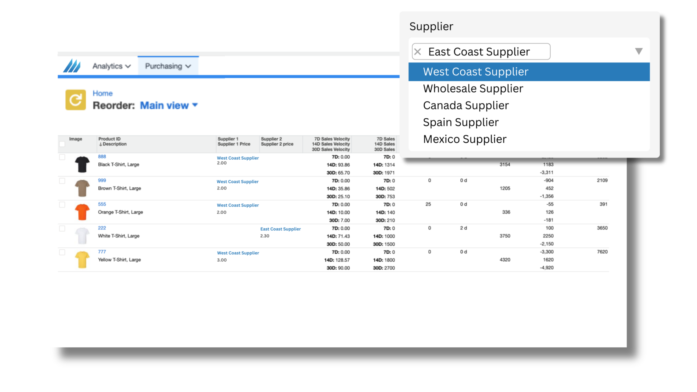Click the Home breadcrumb link

coord(102,93)
